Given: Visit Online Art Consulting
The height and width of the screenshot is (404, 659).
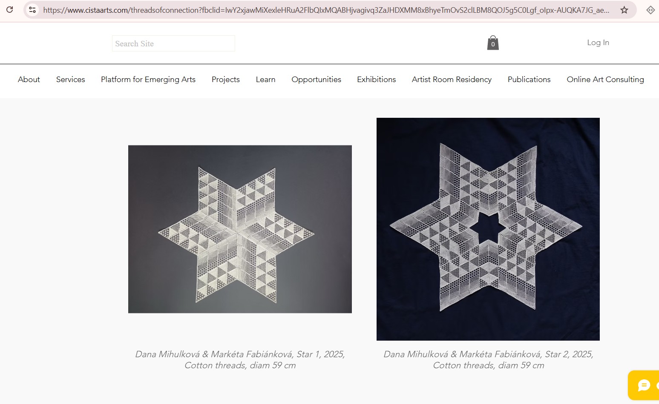Looking at the screenshot, I should click(605, 80).
